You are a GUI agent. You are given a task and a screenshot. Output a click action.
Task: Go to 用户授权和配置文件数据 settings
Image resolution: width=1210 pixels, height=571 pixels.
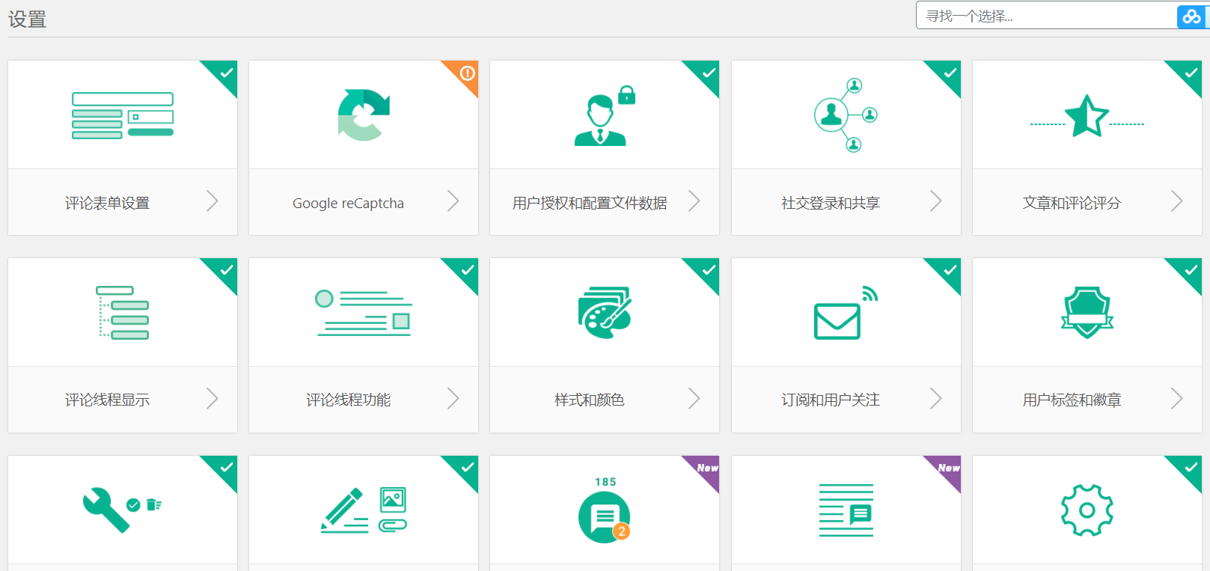[x=590, y=203]
